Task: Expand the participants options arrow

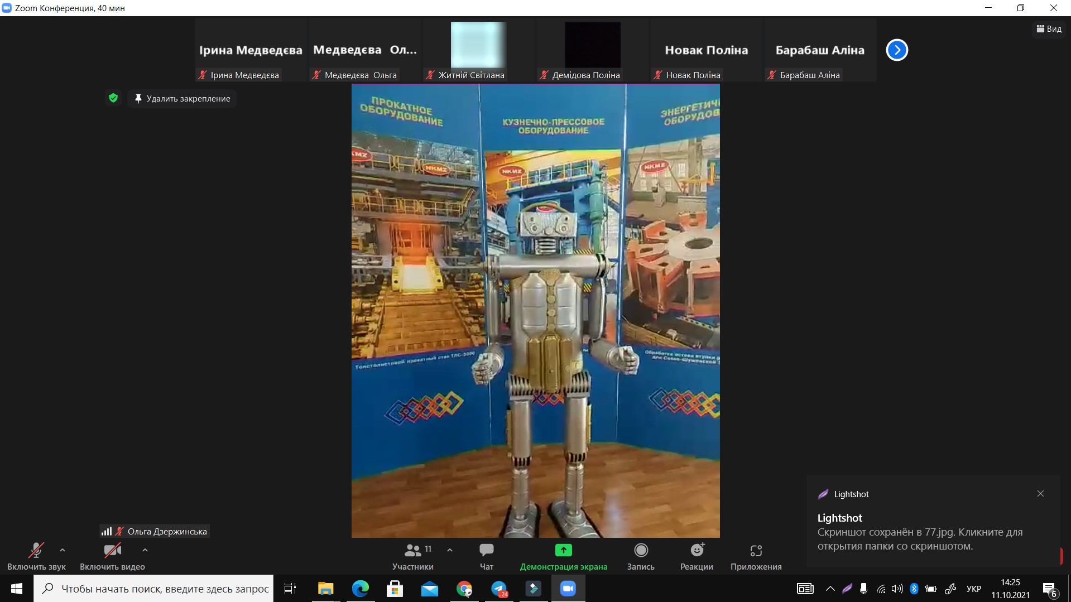Action: (x=450, y=550)
